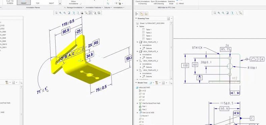Toggle annotation display in left graphics toolbar
Viewport: 266px width, 125px height.
tap(90, 13)
